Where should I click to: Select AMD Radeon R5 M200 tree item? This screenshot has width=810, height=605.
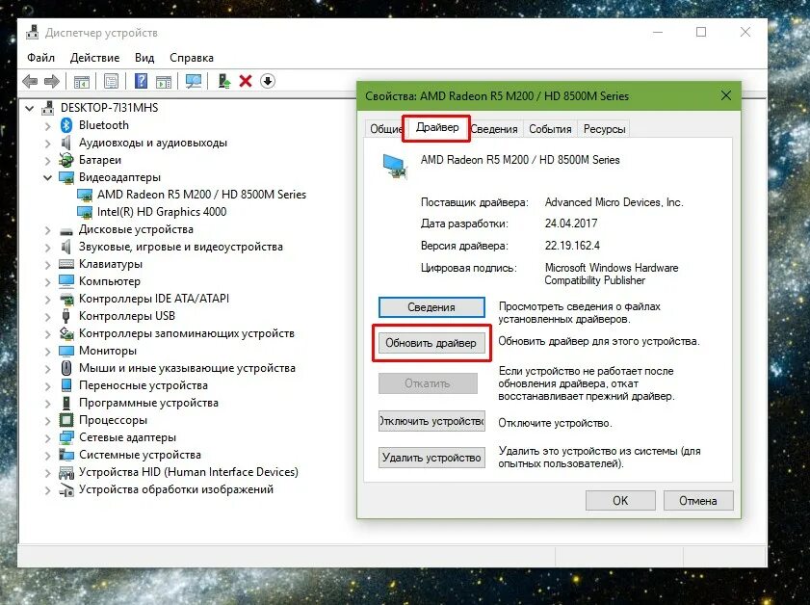[x=201, y=195]
